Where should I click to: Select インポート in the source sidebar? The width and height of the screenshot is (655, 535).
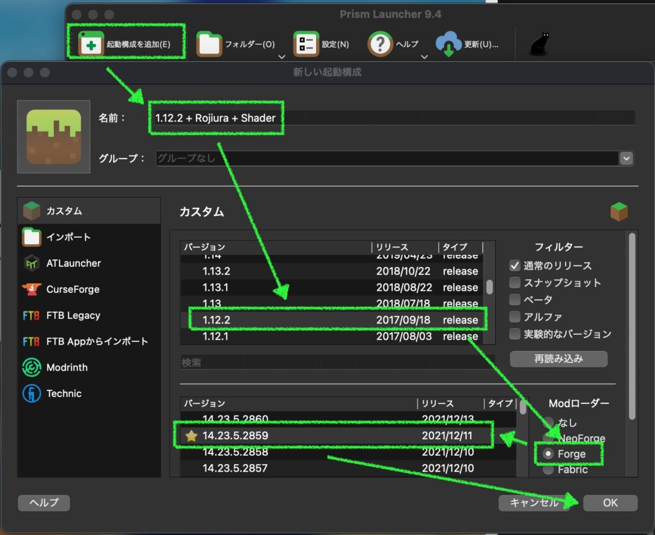(x=89, y=237)
